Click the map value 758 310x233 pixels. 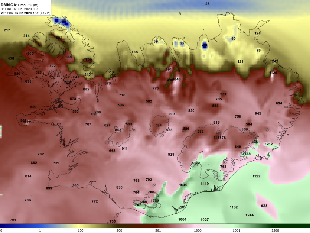pos(238,116)
